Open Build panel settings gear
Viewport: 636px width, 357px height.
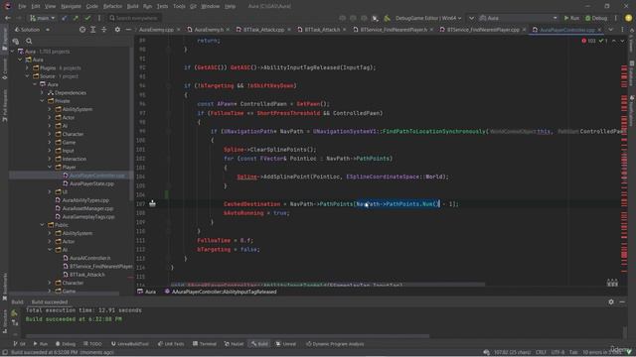(x=611, y=301)
